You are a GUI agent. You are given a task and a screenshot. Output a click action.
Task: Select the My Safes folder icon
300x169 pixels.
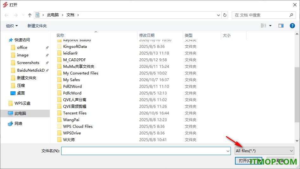coord(59,80)
